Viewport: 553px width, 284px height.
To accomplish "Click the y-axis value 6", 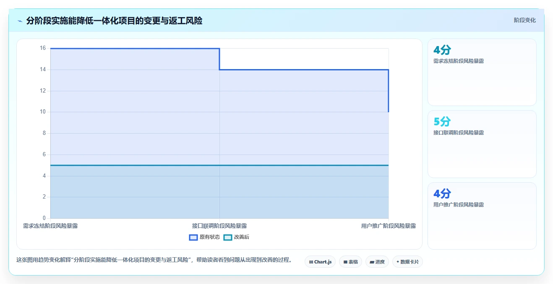I will pyautogui.click(x=44, y=155).
